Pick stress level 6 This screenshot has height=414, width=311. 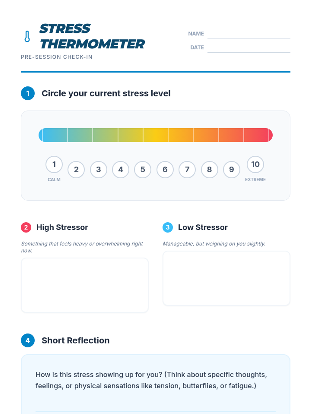[x=165, y=169]
